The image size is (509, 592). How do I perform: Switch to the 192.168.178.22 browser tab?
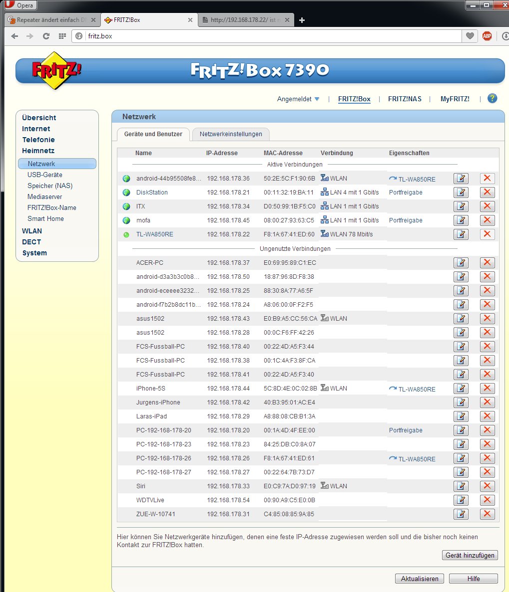(x=245, y=20)
